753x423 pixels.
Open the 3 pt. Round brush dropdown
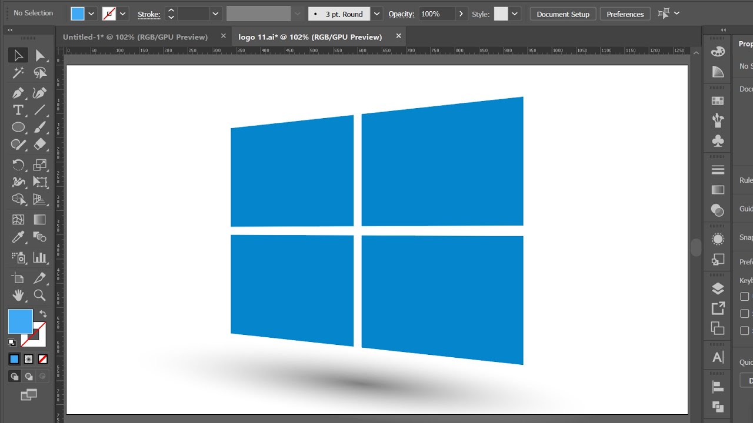coord(376,14)
